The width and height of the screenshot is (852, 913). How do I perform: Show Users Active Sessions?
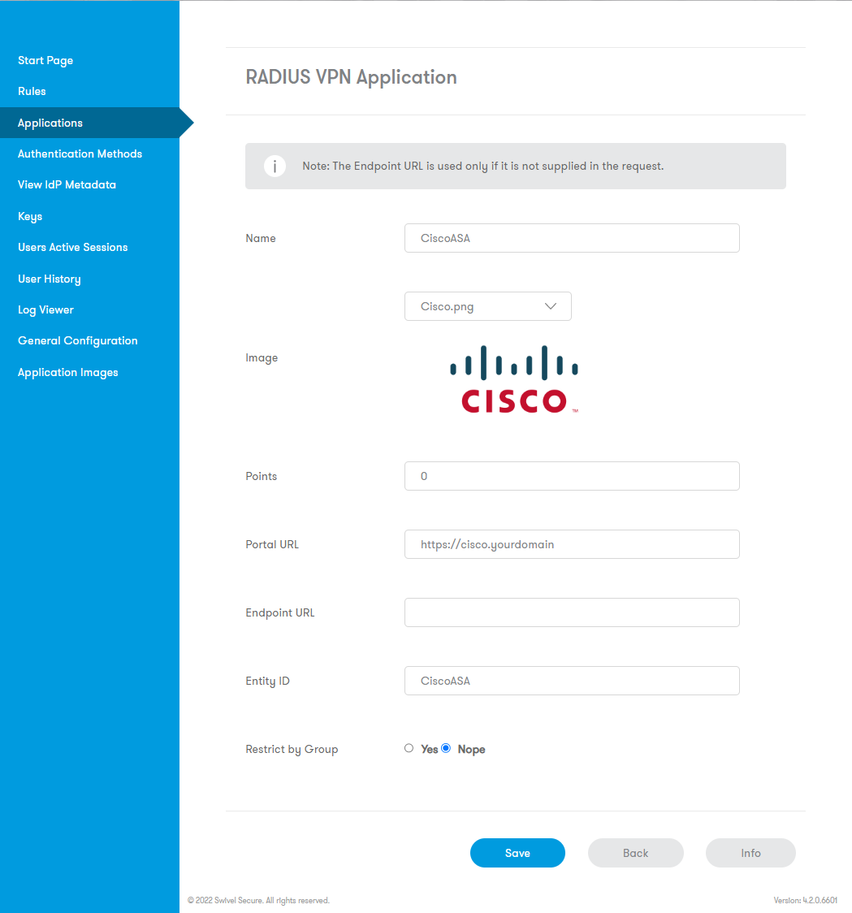(72, 247)
